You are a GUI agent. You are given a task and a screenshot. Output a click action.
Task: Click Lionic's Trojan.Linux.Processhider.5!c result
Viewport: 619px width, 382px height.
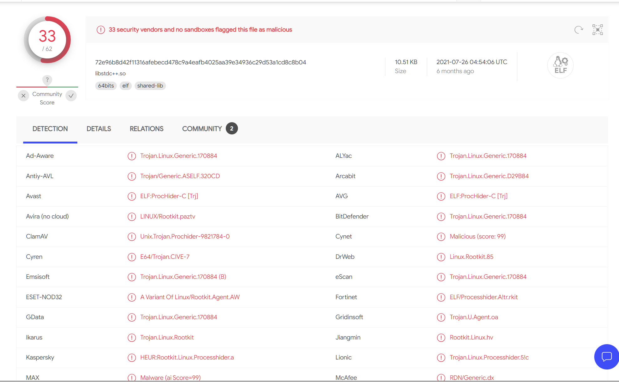coord(489,357)
